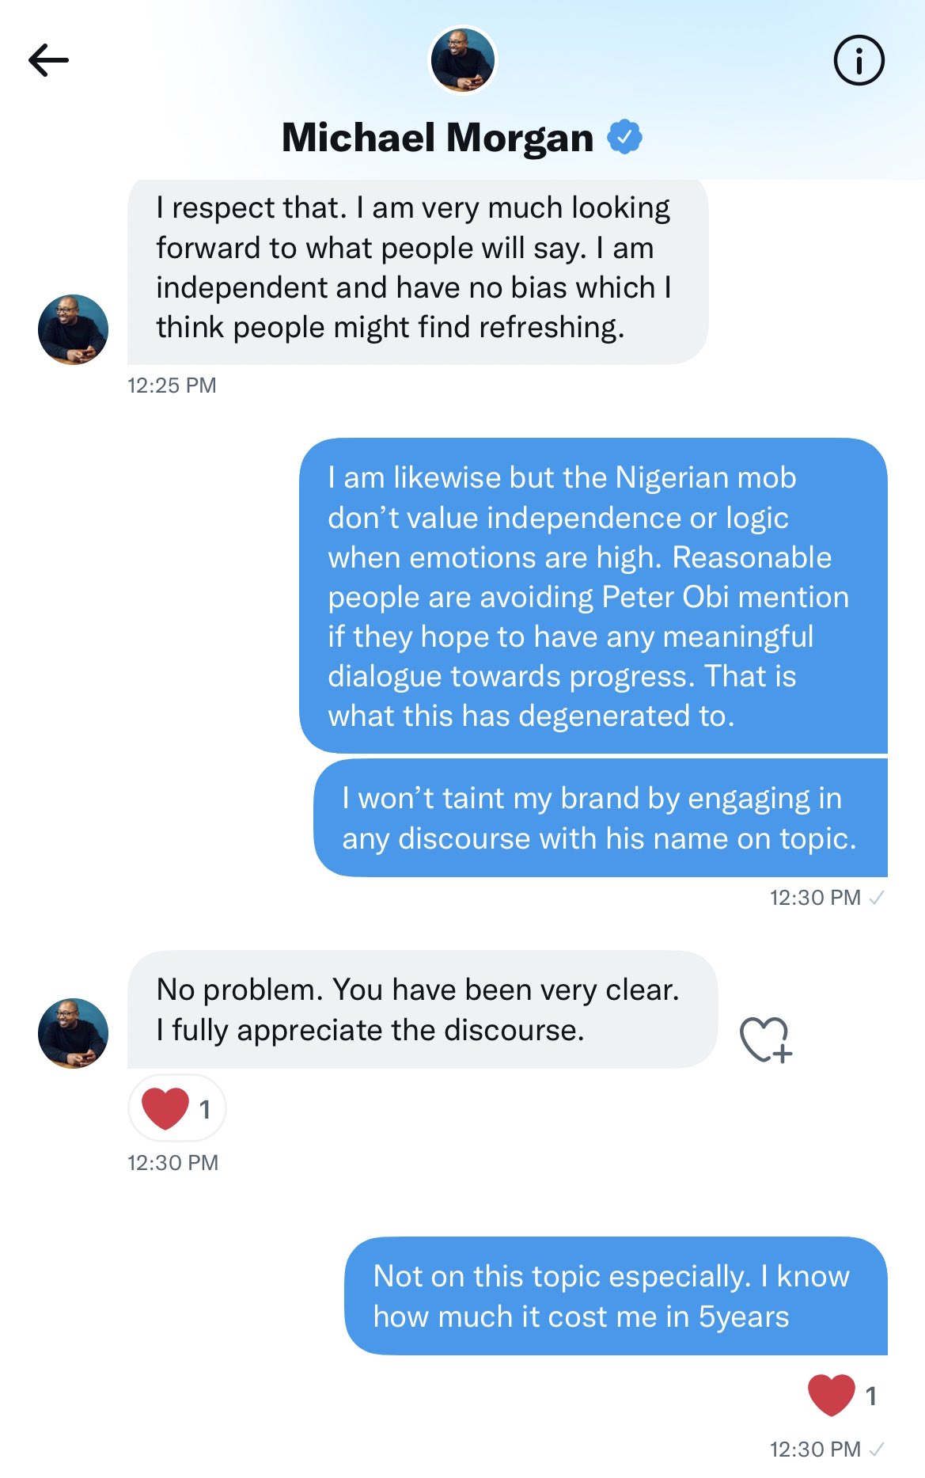Open Michael Morgan's profile from header name

(438, 138)
